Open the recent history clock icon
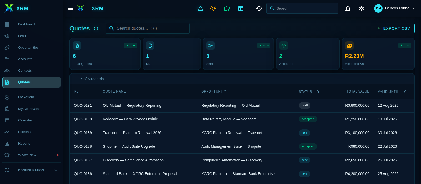Screen dimensions: 421x184 (x=259, y=8)
